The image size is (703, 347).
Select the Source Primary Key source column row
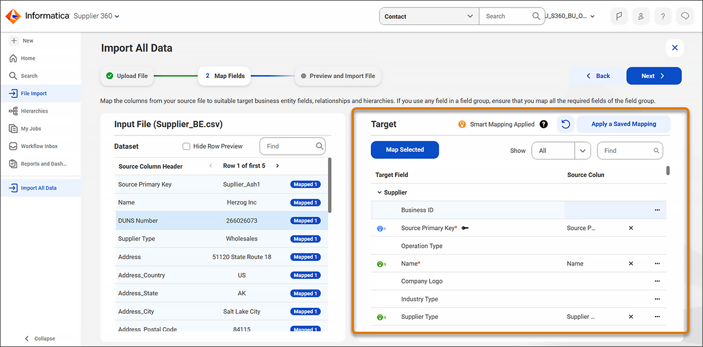(x=220, y=184)
